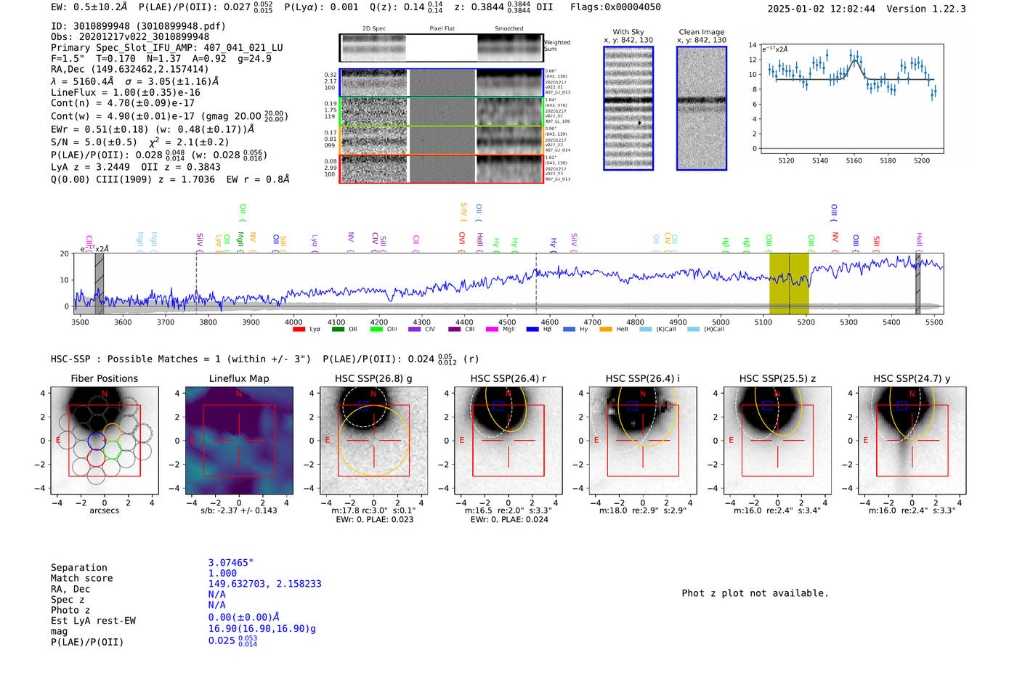This screenshot has width=1017, height=692.
Task: Click the hatched gray band near 5460Å
Action: (917, 283)
